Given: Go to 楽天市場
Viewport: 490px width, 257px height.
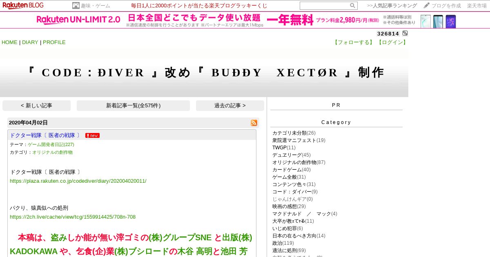Looking at the screenshot, I should pos(477,6).
